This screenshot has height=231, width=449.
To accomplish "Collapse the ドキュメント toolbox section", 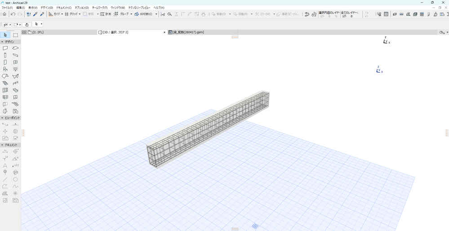I will [x=2, y=145].
